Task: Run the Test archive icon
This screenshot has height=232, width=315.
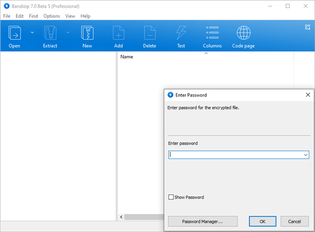Action: pos(181,34)
